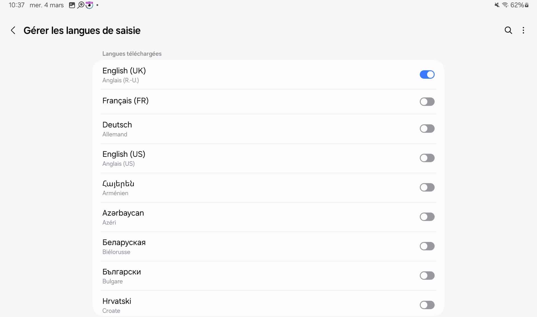Enable the Bulgare language switch
Screen dimensions: 537x317
pos(427,276)
